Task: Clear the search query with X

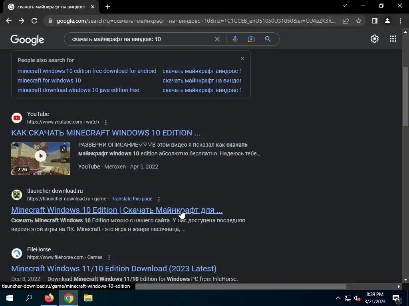Action: tap(217, 39)
